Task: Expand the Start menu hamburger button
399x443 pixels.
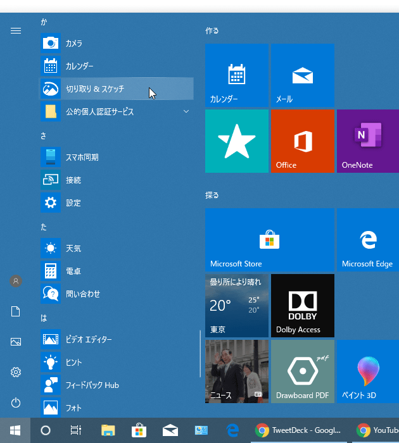Action: click(x=16, y=30)
